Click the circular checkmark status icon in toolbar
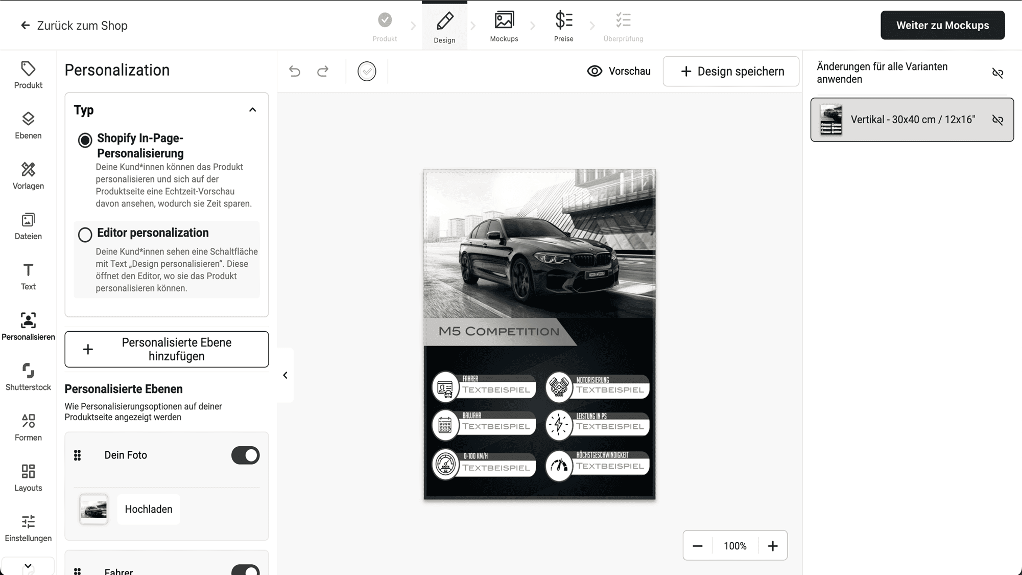1022x575 pixels. pyautogui.click(x=367, y=71)
